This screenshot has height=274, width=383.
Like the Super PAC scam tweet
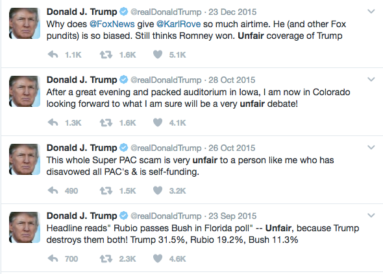click(158, 190)
